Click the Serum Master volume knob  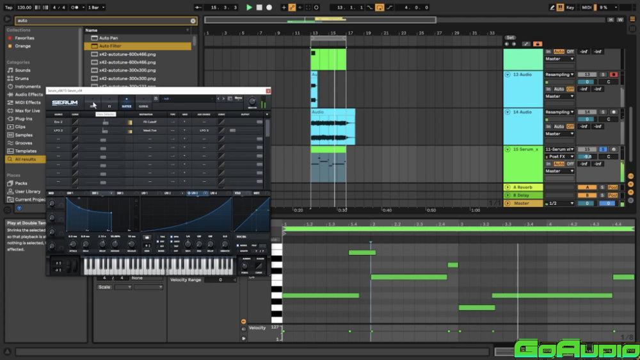click(252, 101)
